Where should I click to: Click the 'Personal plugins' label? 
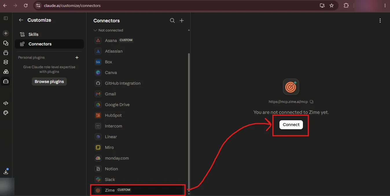coord(31,58)
